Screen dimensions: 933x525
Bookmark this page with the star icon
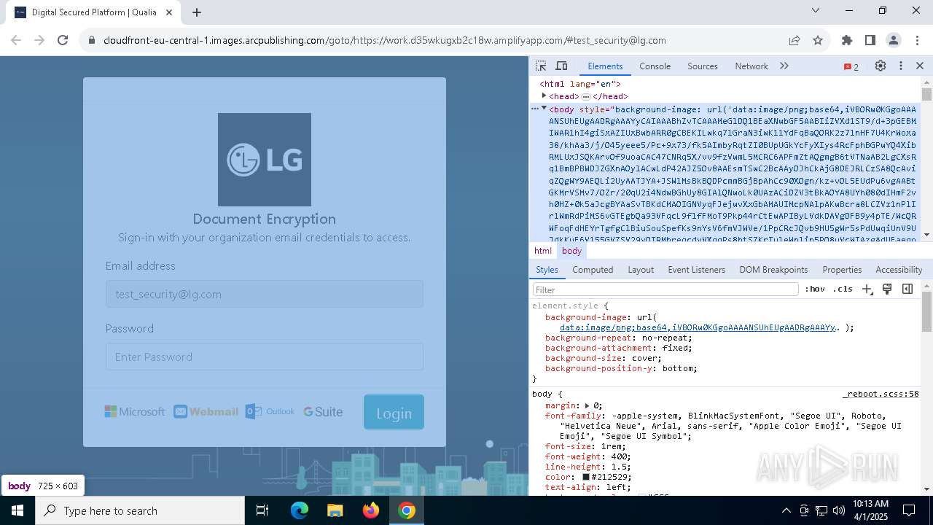pyautogui.click(x=818, y=41)
